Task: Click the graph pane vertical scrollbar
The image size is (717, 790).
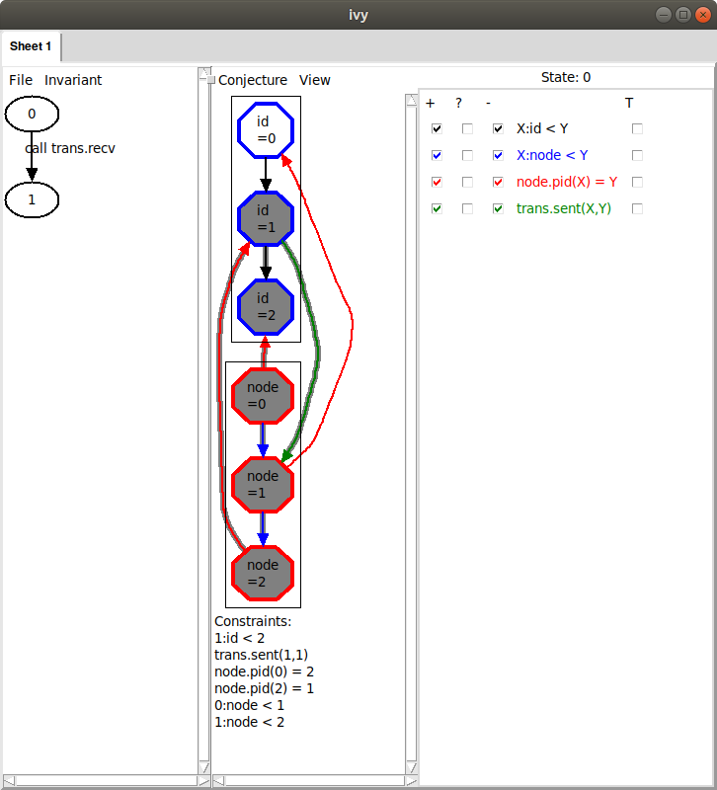Action: tap(412, 434)
